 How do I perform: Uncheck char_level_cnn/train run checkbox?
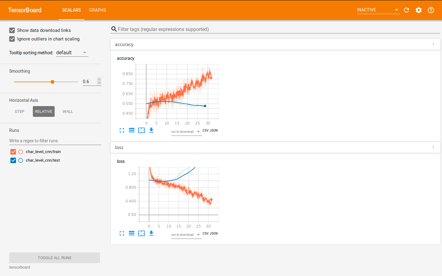(x=13, y=152)
